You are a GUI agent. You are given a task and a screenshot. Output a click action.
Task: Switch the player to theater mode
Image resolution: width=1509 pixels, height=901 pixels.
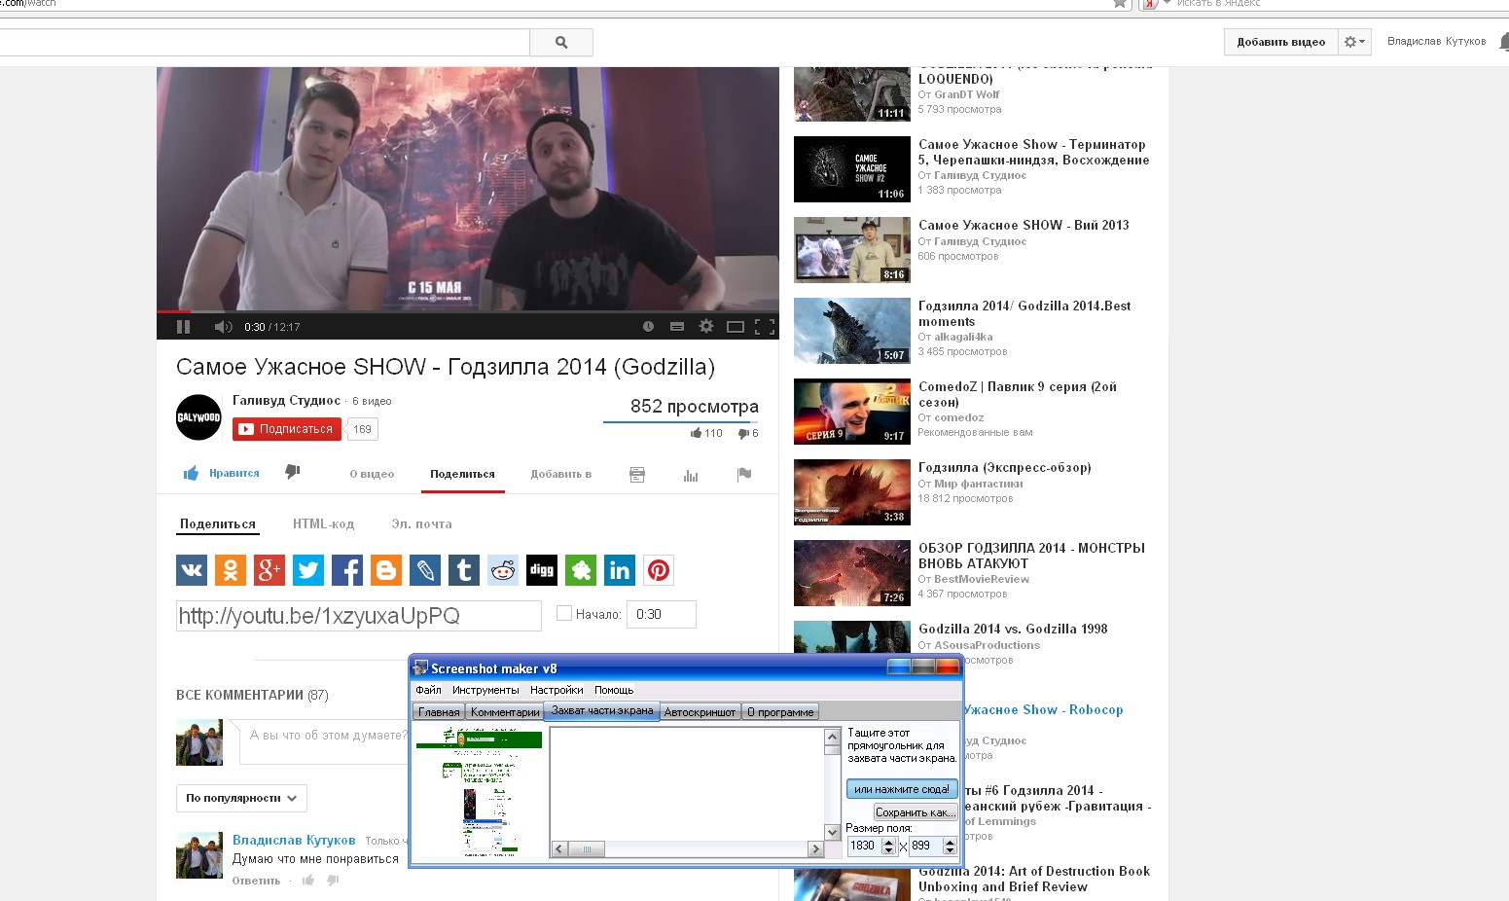point(736,327)
